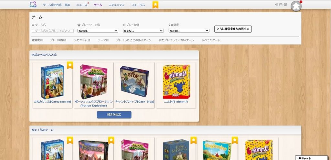331x160 pixels.
Task: Open the 難易度 dropdown
Action: point(189,31)
